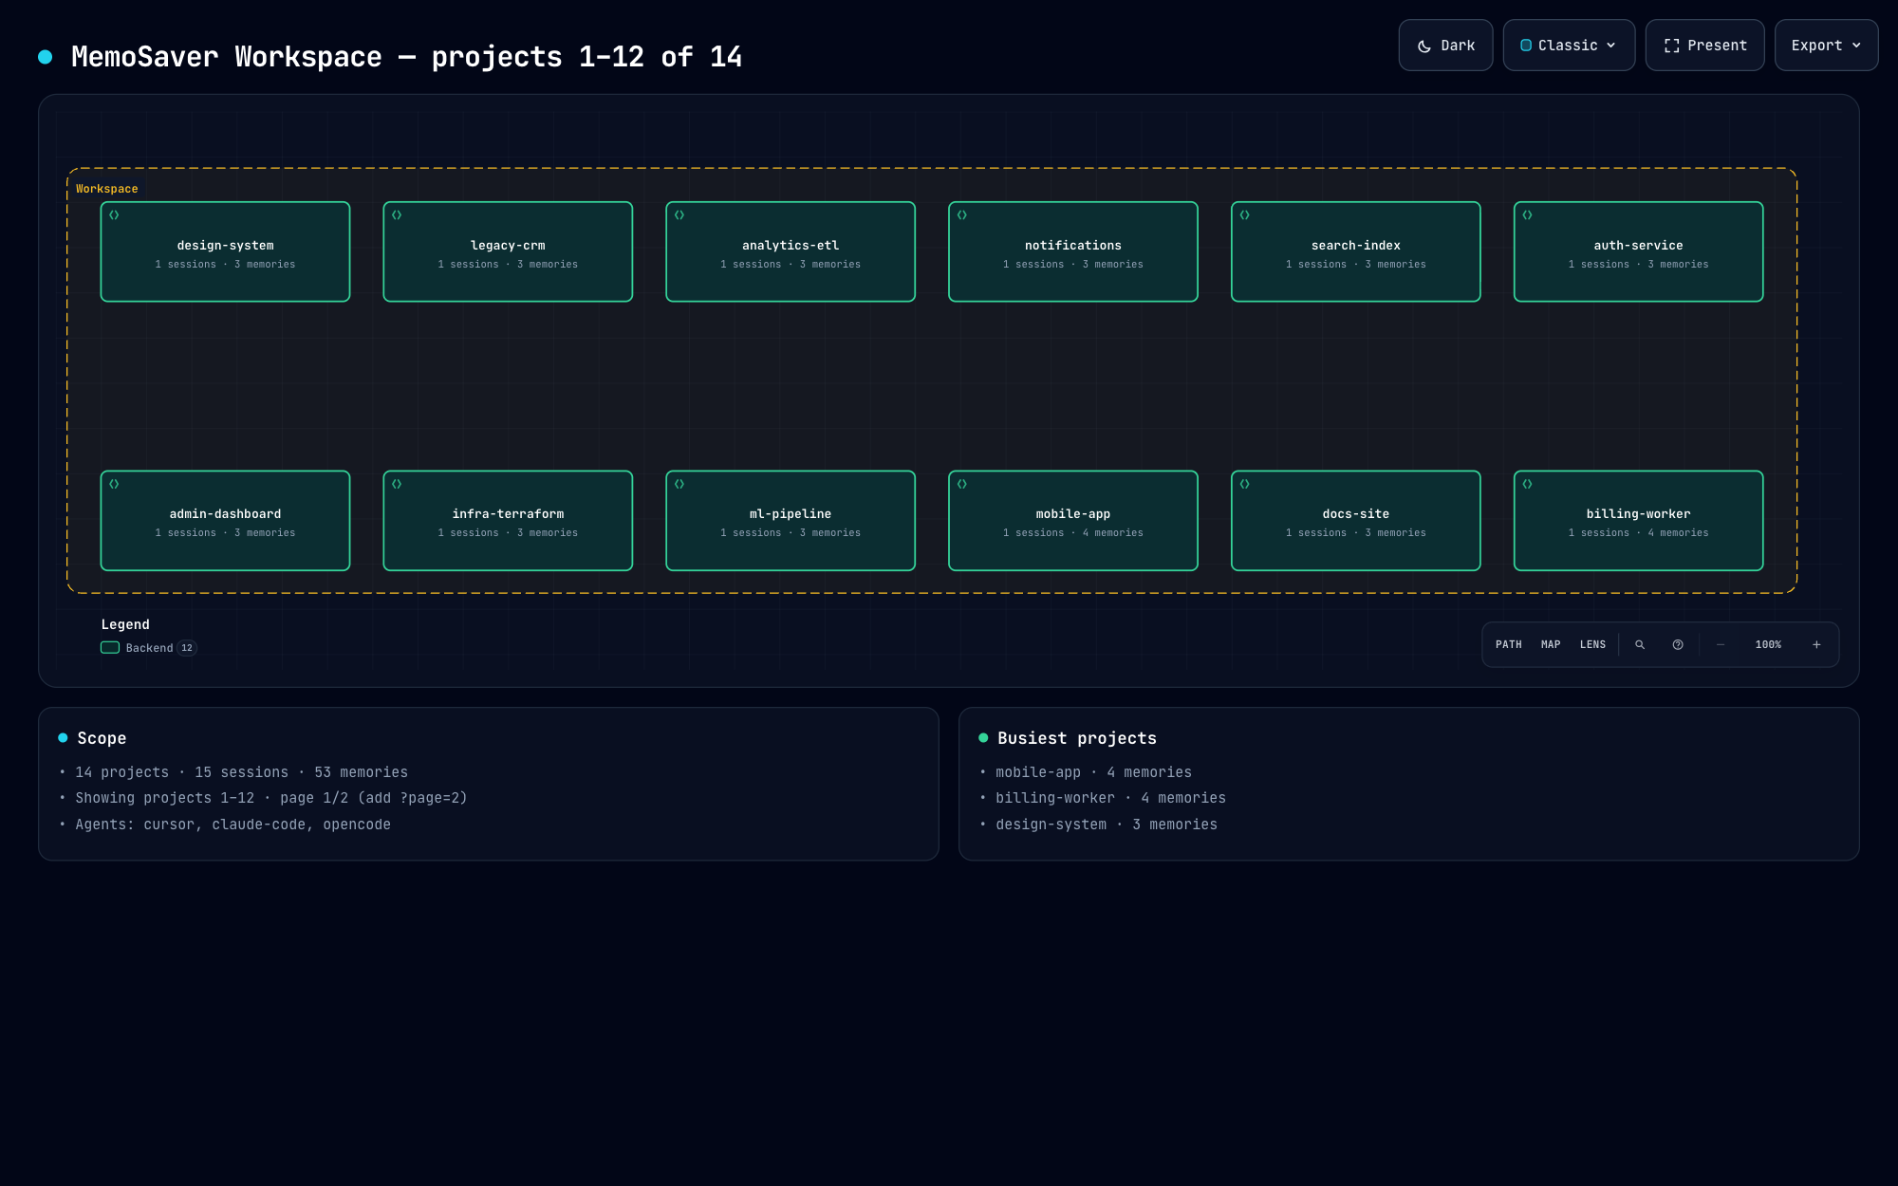Click the code icon on legacy-crm card
The width and height of the screenshot is (1898, 1186).
[x=397, y=215]
